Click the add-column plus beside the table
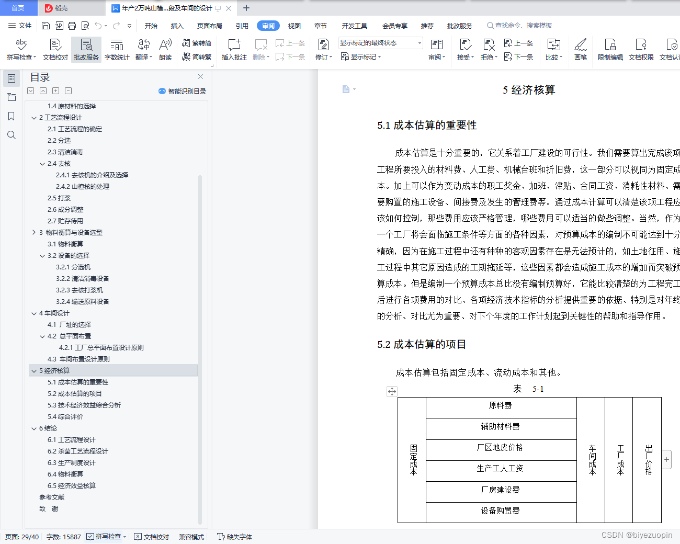Screen dimensions: 680x544 666,460
